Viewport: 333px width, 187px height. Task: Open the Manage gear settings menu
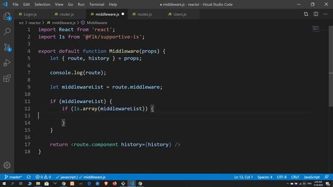pyautogui.click(x=7, y=165)
